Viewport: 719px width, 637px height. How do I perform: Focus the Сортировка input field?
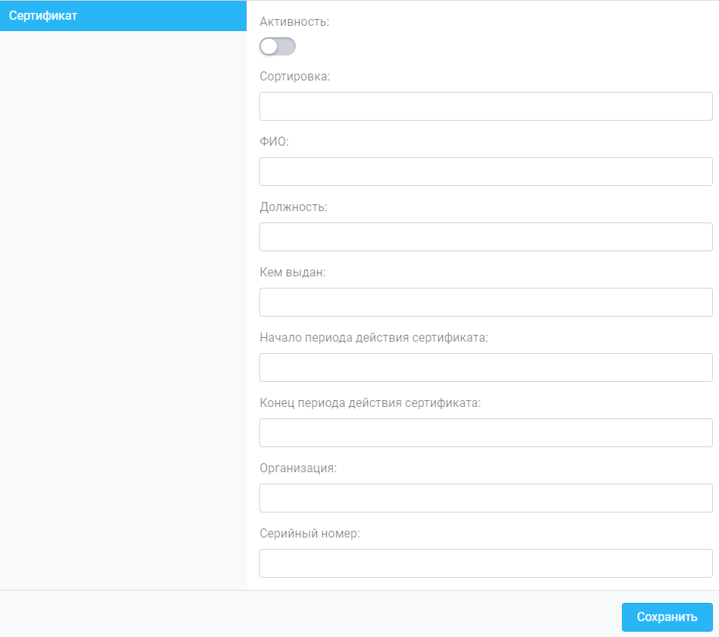pos(485,106)
